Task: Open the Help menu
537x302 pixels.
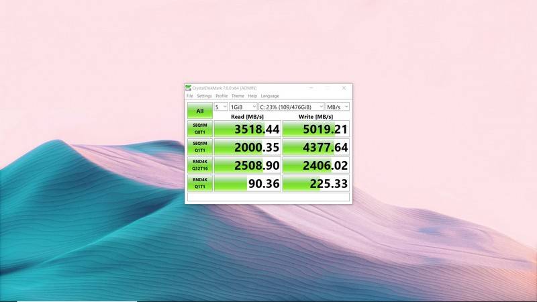Action: pyautogui.click(x=252, y=96)
